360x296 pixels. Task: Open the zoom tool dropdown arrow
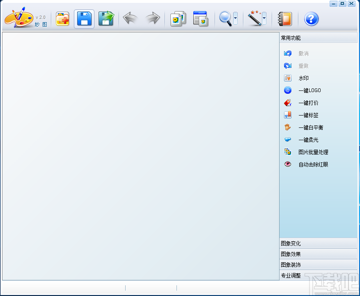235,19
